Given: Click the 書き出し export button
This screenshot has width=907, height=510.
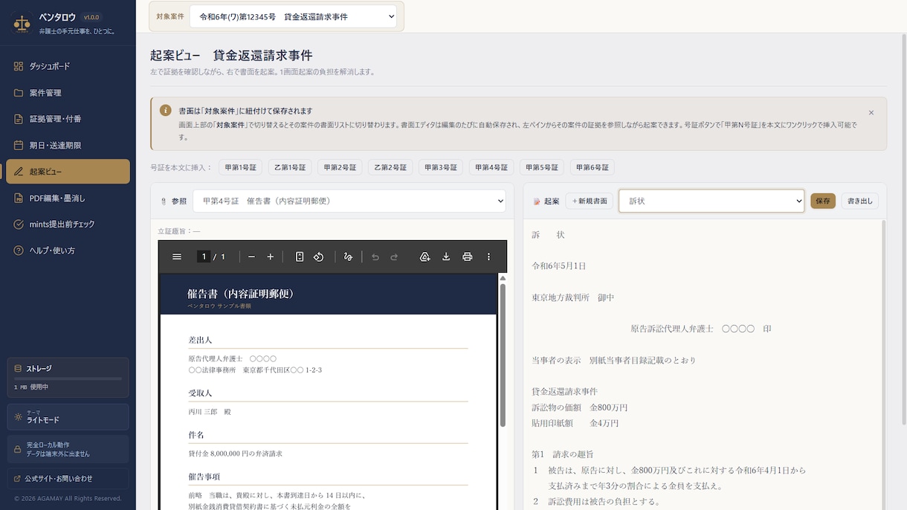Looking at the screenshot, I should pyautogui.click(x=860, y=201).
